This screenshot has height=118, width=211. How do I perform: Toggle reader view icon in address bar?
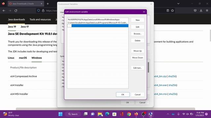pos(168,10)
